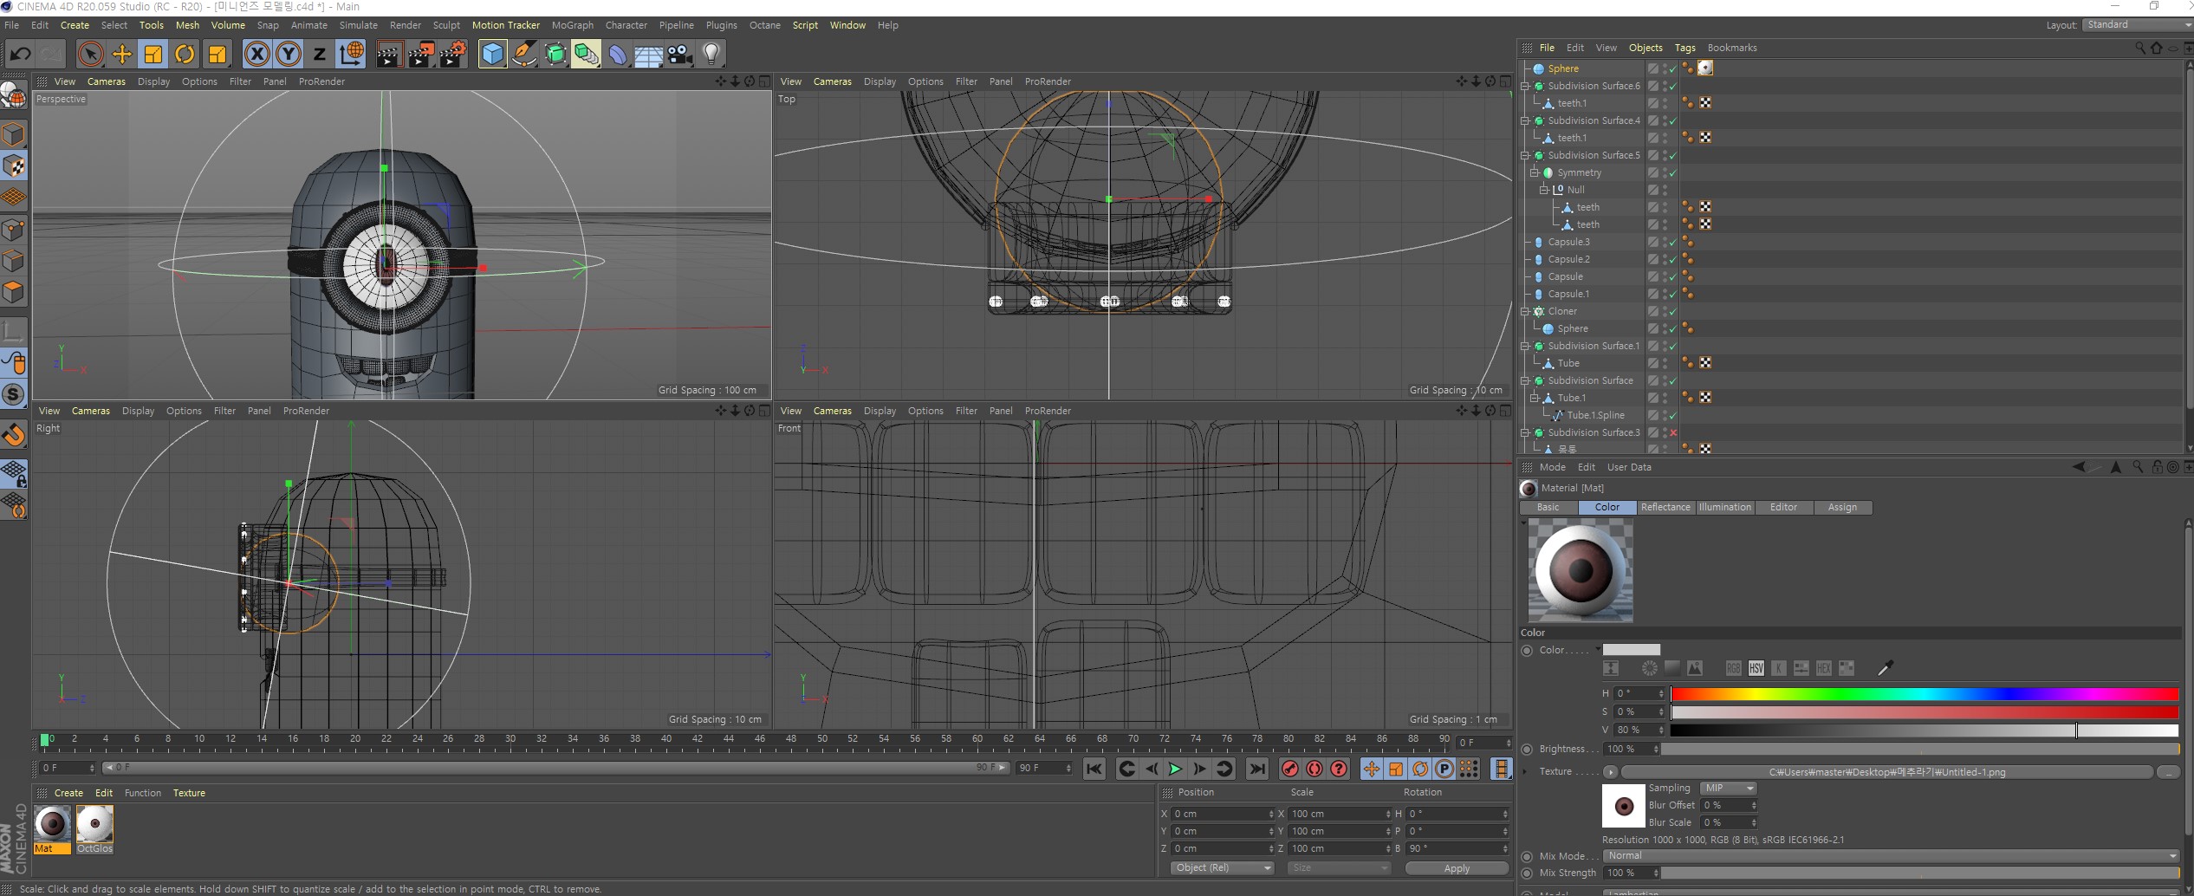2194x896 pixels.
Task: Toggle visibility dots of Capsule.2
Action: coord(1665,259)
